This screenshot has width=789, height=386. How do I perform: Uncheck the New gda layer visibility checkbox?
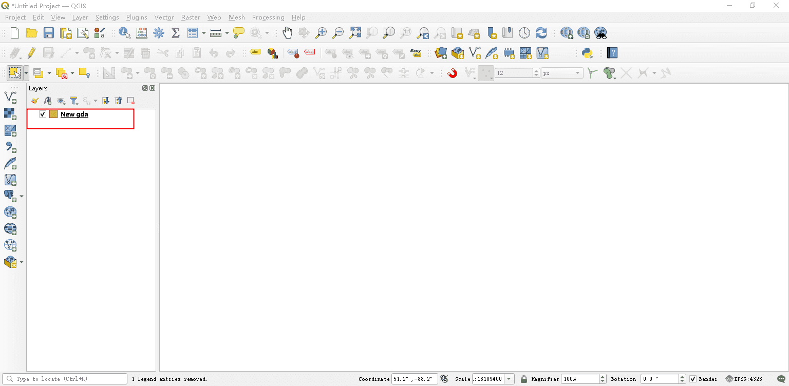coord(43,114)
